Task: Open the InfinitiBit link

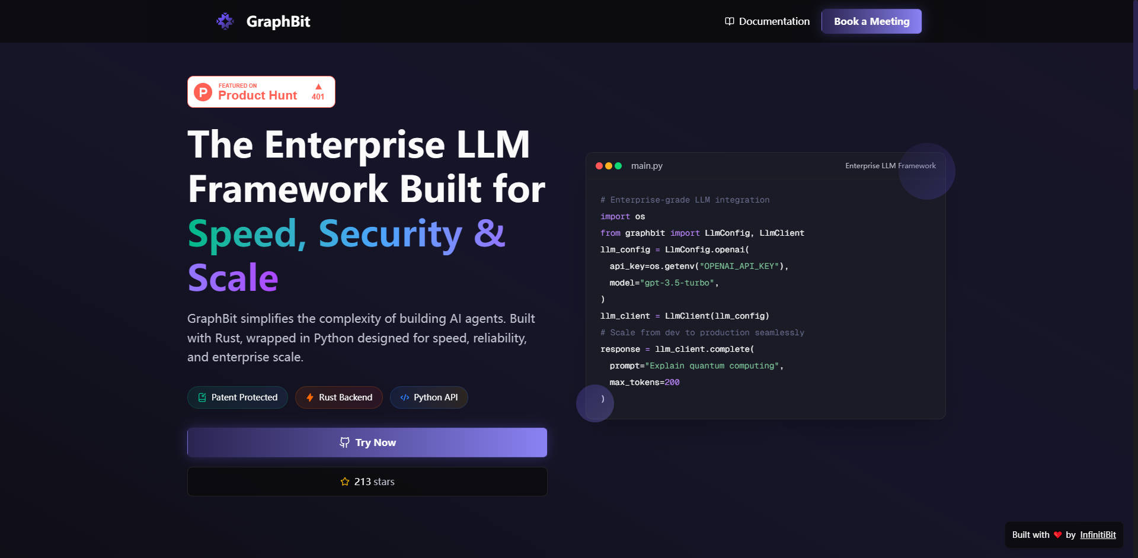Action: (x=1098, y=535)
